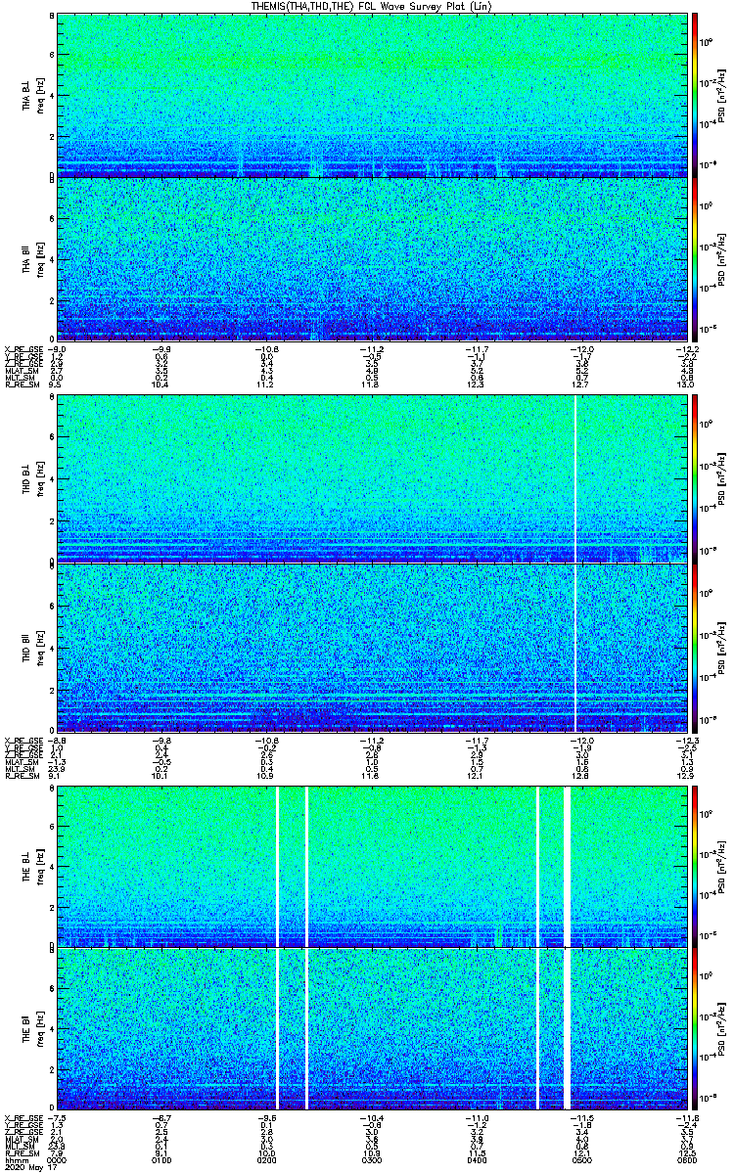This screenshot has width=734, height=1174.
Task: Click the '0200' time tick label
Action: pos(266,1158)
